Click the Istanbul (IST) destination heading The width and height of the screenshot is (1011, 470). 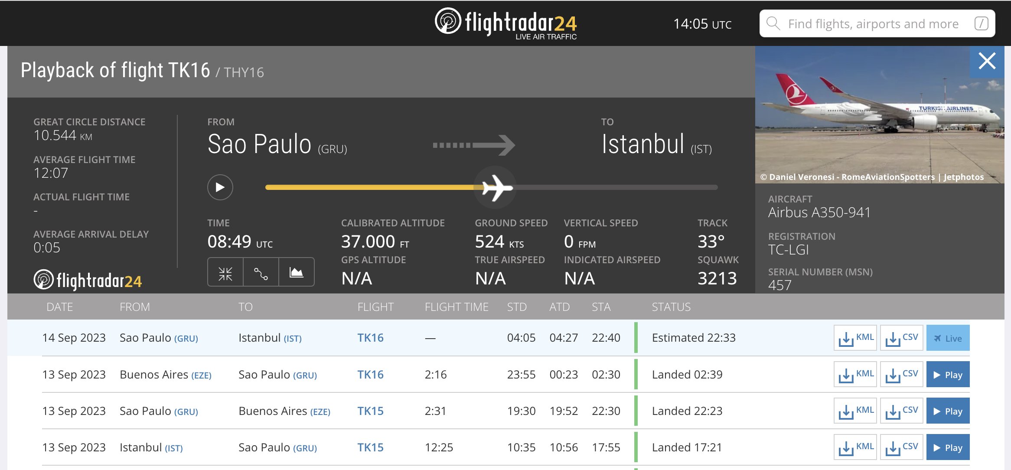tap(657, 144)
